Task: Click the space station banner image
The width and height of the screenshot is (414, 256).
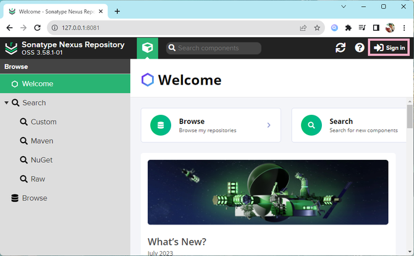Action: (x=268, y=192)
